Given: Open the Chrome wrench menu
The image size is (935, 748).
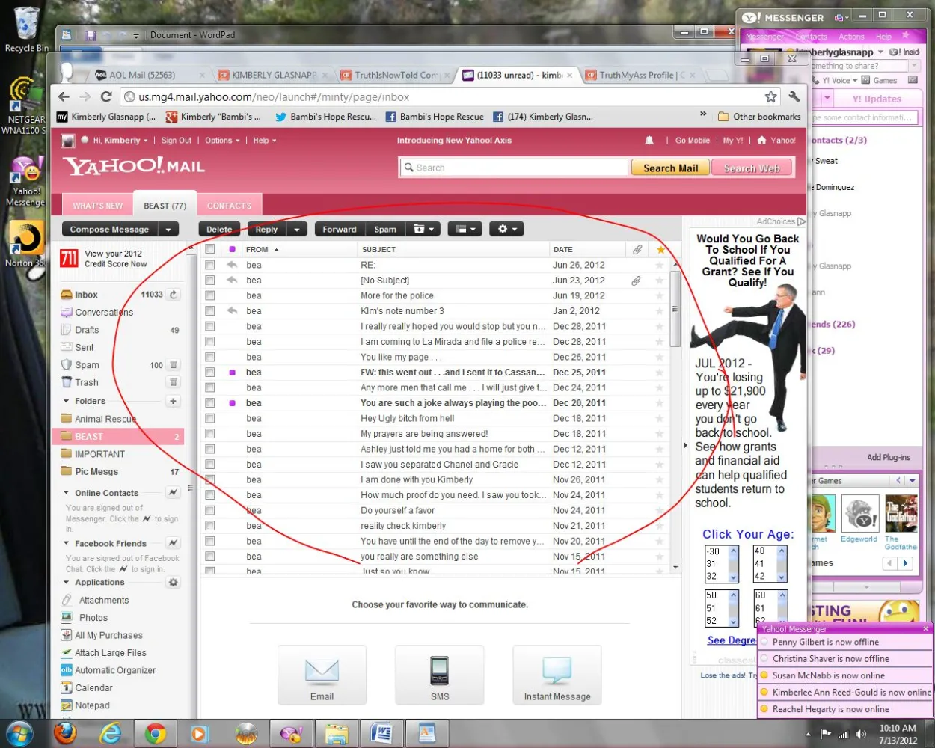Looking at the screenshot, I should click(794, 96).
